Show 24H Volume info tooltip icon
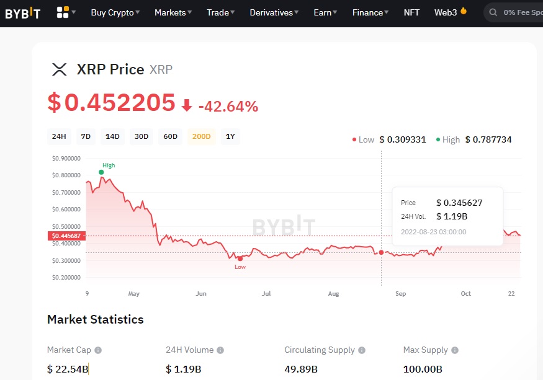The image size is (543, 380). pos(220,350)
